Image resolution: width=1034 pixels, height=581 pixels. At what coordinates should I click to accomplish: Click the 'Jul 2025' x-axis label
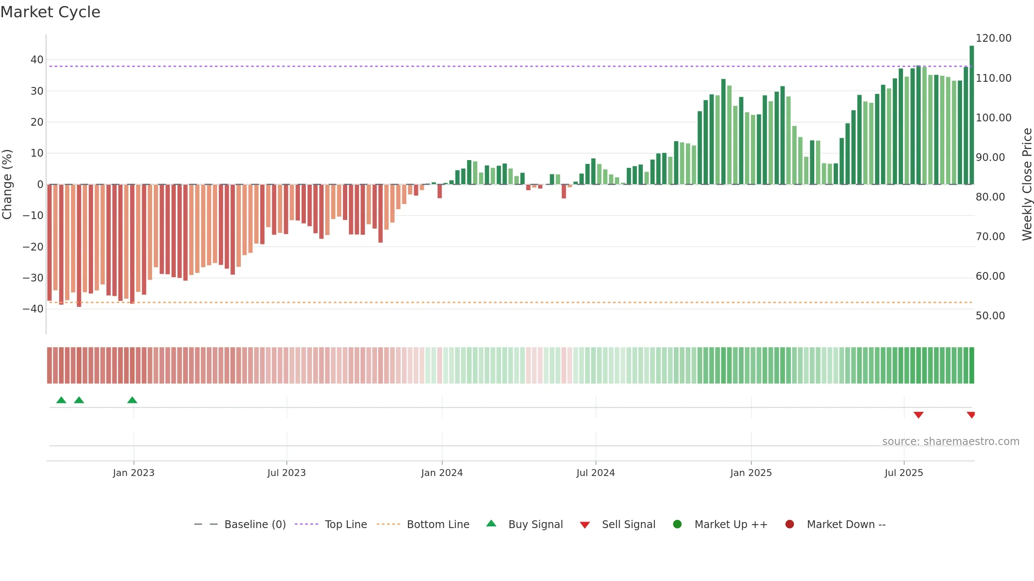click(x=904, y=473)
